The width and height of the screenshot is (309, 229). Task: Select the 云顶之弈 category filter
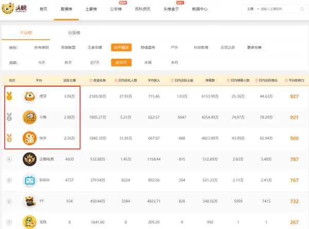[x=228, y=47]
